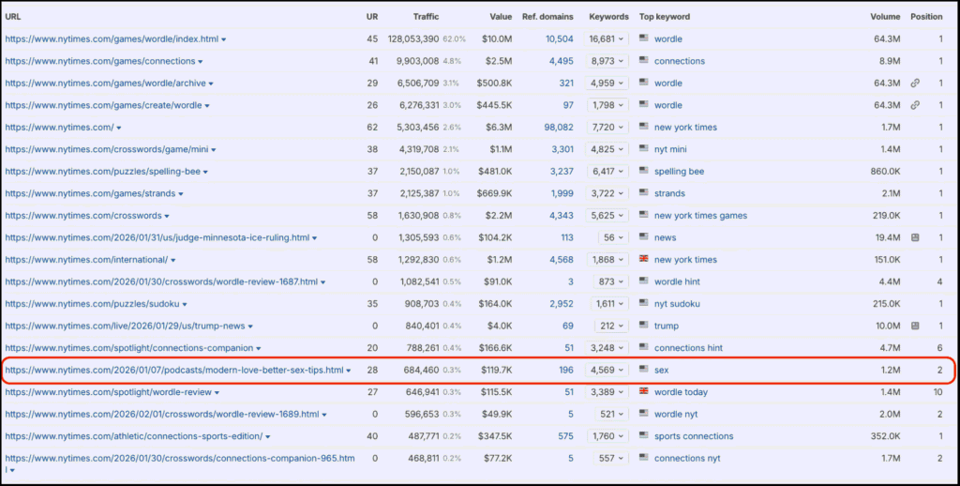Open the wordle-review-1687.html URL link
This screenshot has height=486, width=960.
point(161,281)
